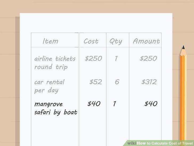Screen dimensions: 194x146
Task: Click the airline tickets quantity of 1
Action: pos(116,58)
